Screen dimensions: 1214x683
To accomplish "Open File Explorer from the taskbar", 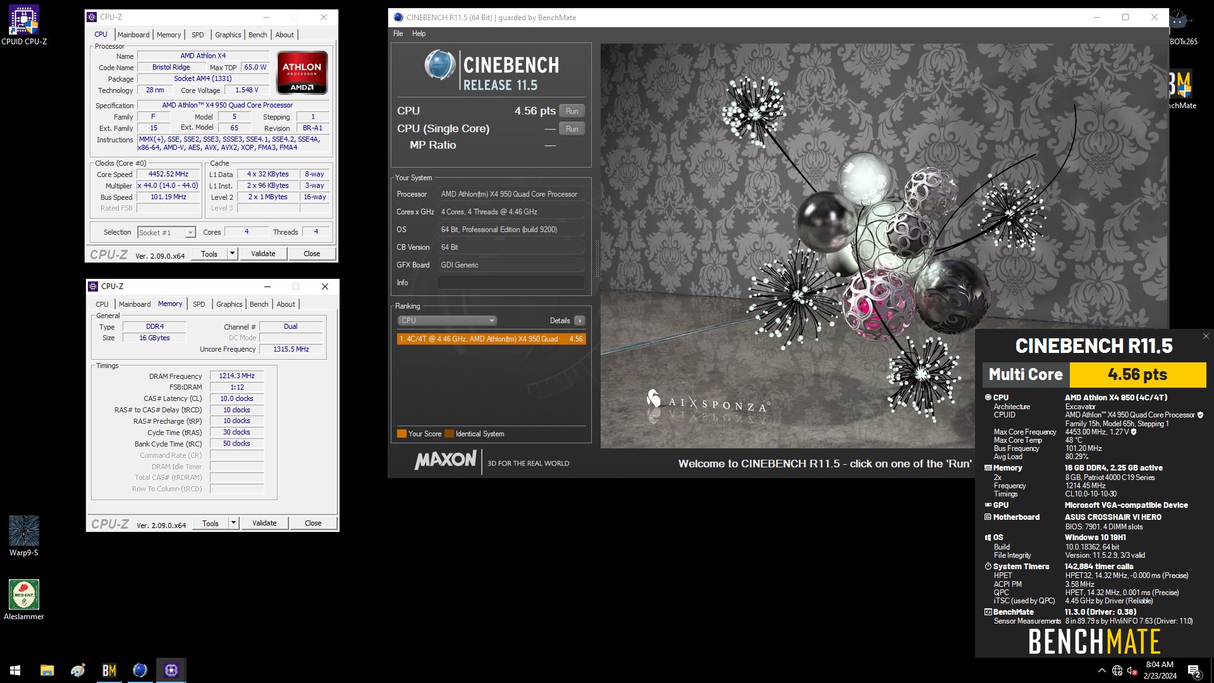I will 47,670.
